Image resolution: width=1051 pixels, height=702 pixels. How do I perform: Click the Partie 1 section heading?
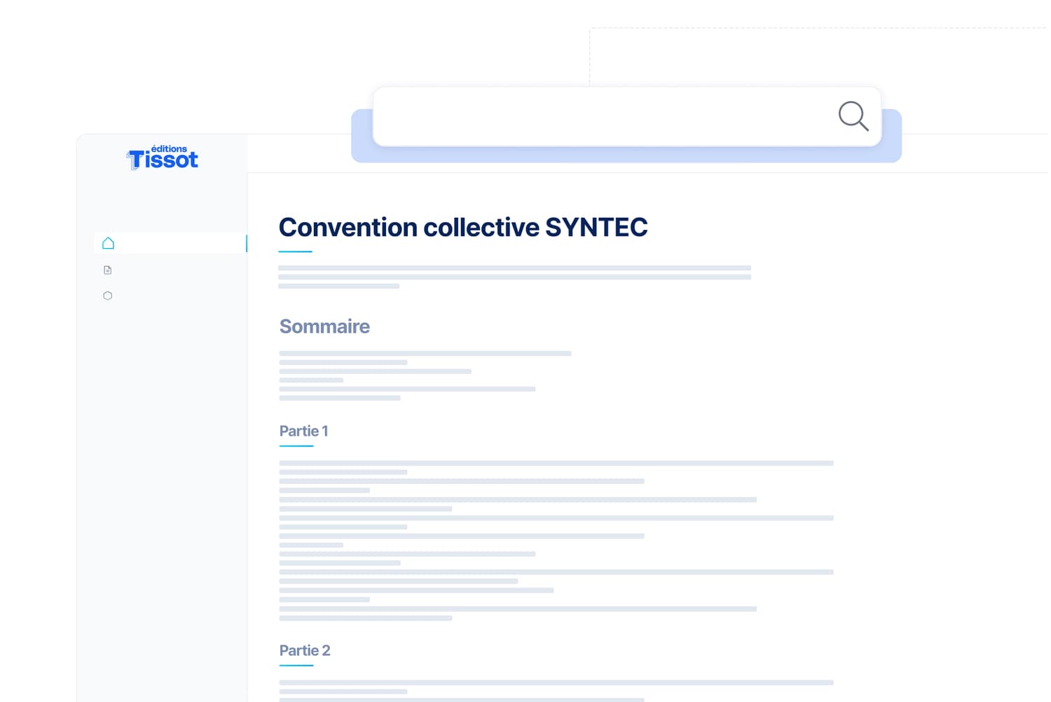[x=303, y=431]
